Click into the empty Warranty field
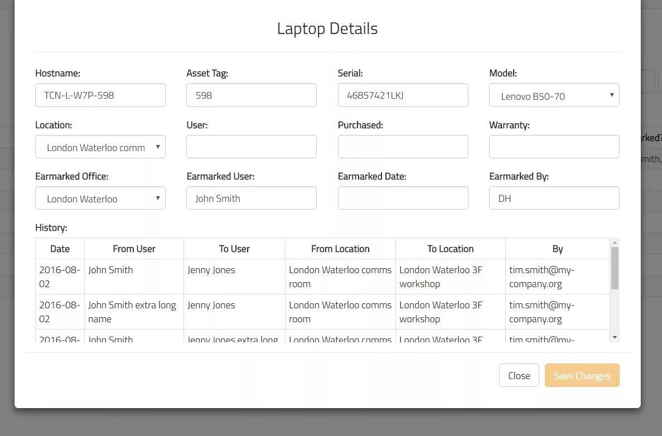662x436 pixels. pyautogui.click(x=554, y=147)
